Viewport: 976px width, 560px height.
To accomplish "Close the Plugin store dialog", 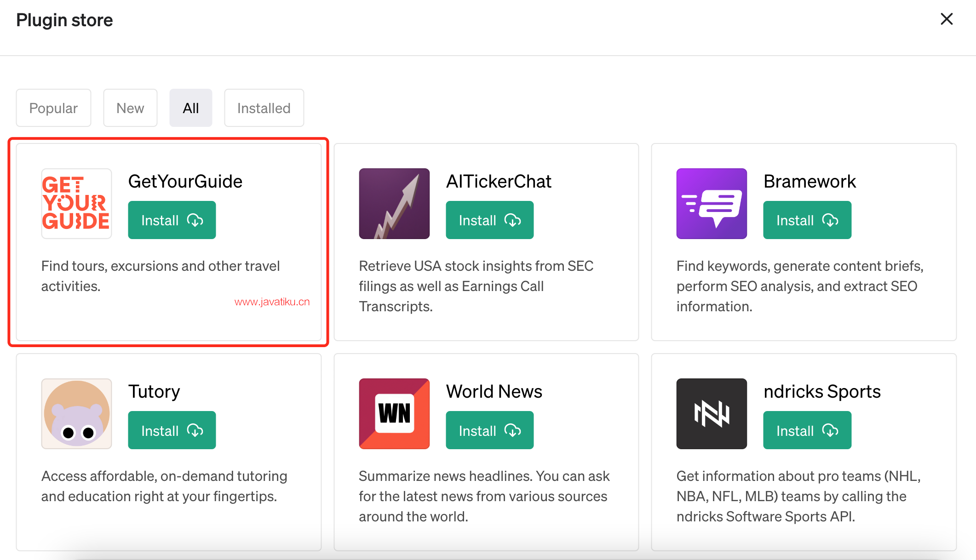I will (947, 19).
